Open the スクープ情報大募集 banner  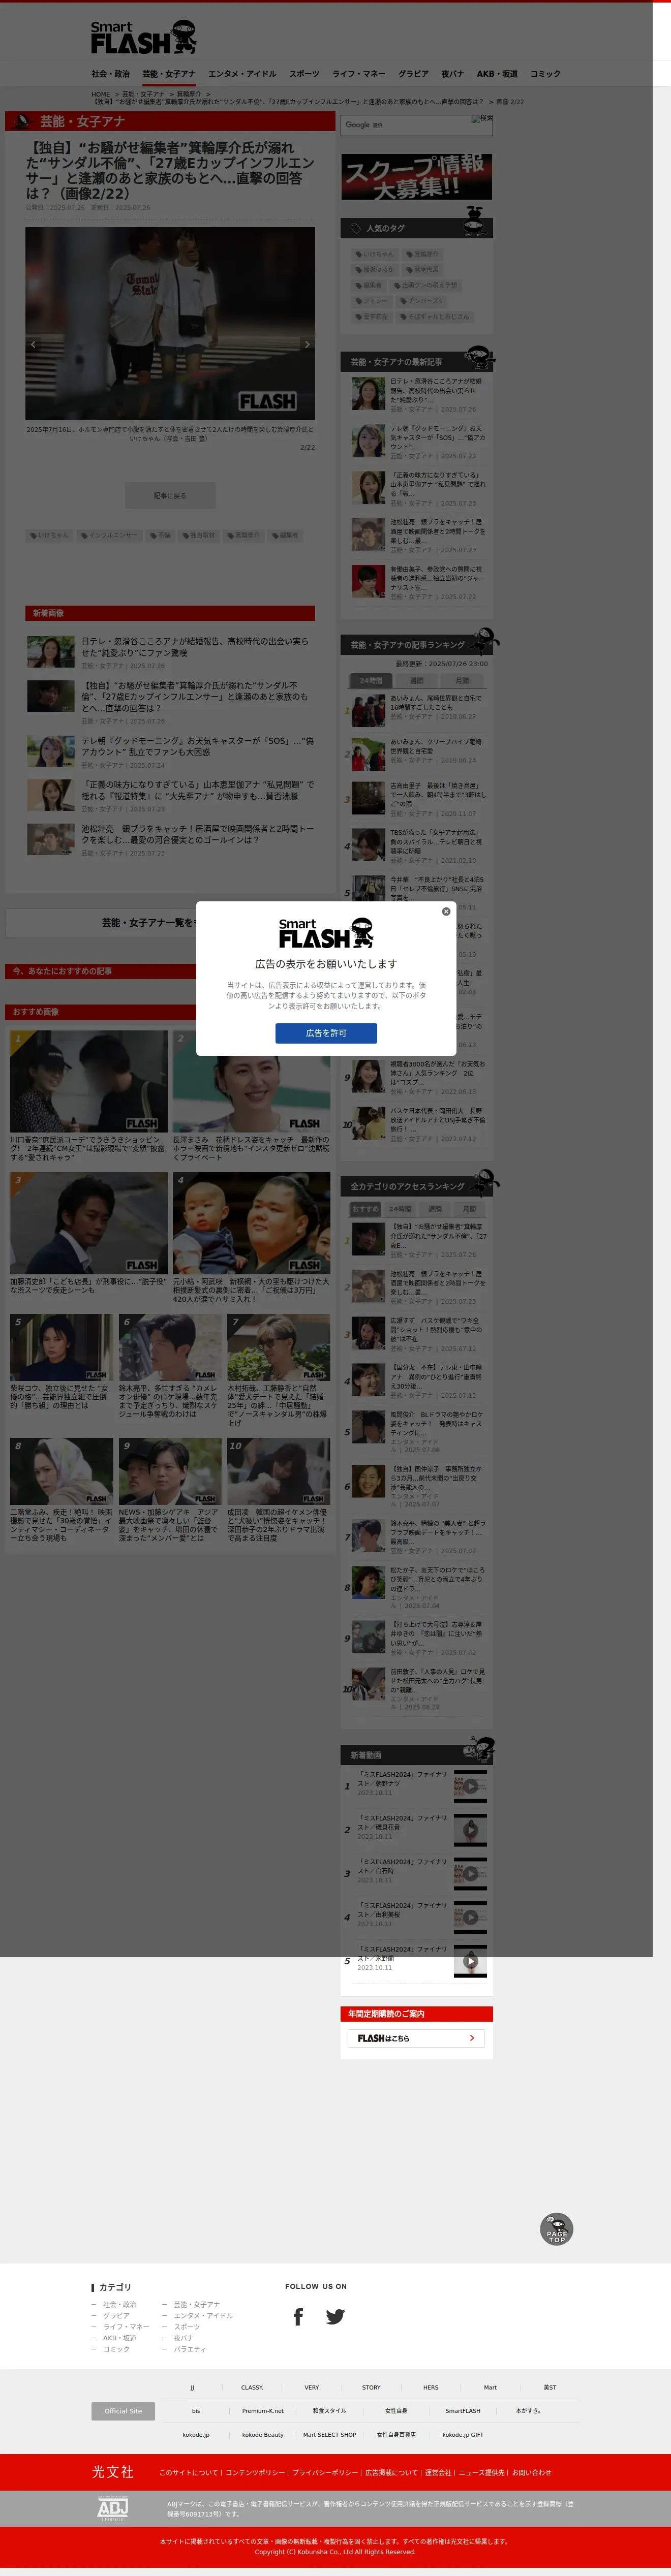point(416,176)
